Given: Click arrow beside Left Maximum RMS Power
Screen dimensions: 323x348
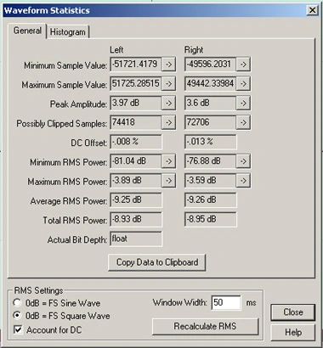Looking at the screenshot, I should click(x=168, y=181).
